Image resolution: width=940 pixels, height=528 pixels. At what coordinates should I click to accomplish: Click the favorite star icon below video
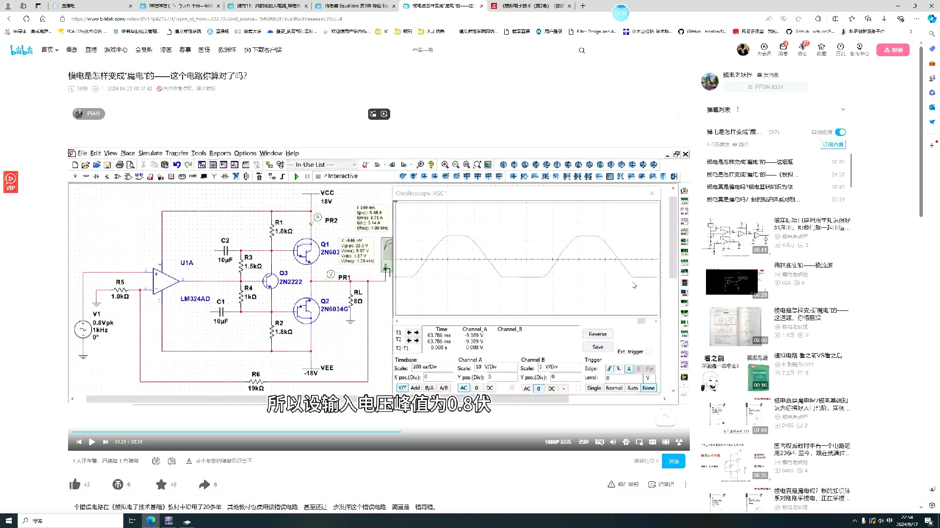click(161, 484)
